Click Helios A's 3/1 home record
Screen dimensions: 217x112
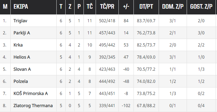tap(173, 57)
